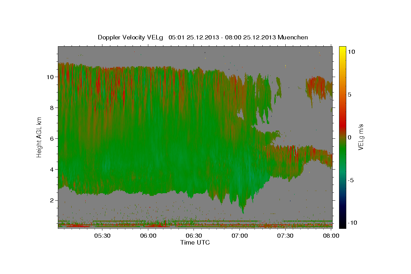The height and width of the screenshot is (274, 411).
Task: Click the height axis label 2
Action: click(52, 200)
